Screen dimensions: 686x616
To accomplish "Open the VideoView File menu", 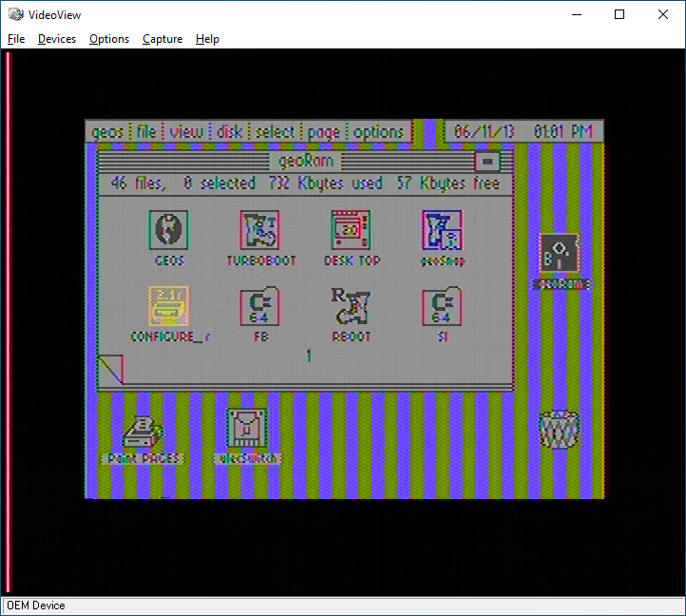I will (x=16, y=39).
